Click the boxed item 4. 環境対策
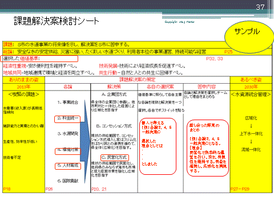 tap(68, 151)
